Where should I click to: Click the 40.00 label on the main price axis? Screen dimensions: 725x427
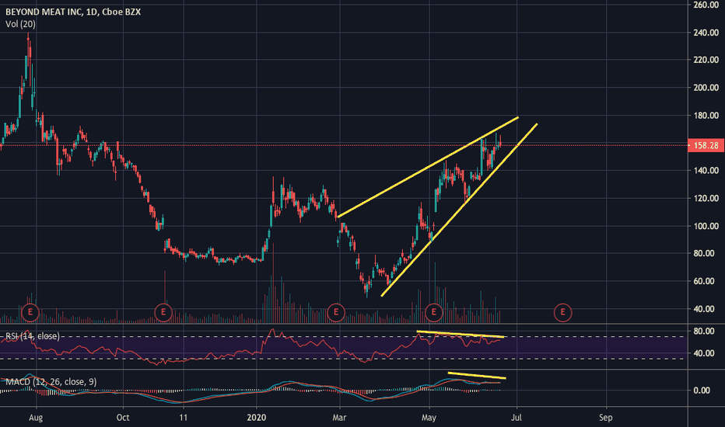(706, 309)
